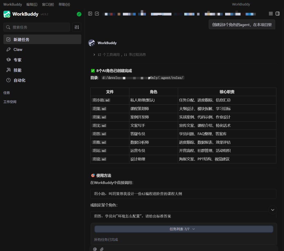Click the 自动化 clock icon
The image size is (284, 251).
click(x=8, y=80)
